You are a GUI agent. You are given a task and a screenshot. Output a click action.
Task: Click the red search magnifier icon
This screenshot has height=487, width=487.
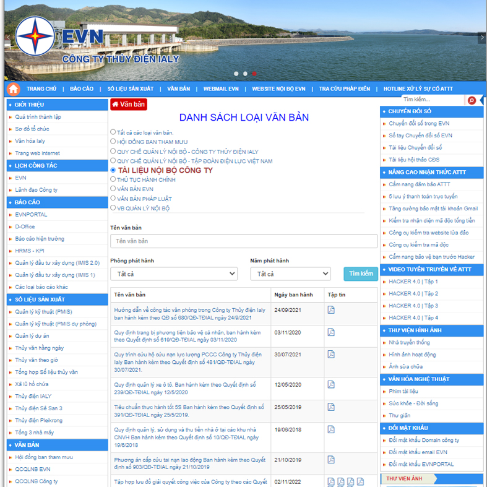coord(472,100)
